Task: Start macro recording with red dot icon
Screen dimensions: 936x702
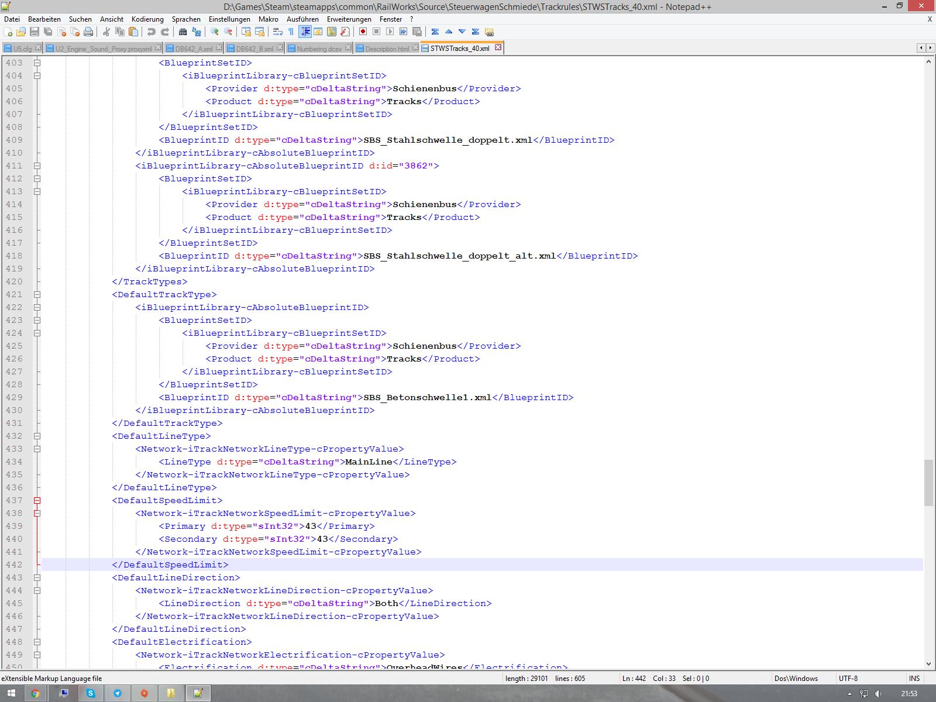Action: 363,32
